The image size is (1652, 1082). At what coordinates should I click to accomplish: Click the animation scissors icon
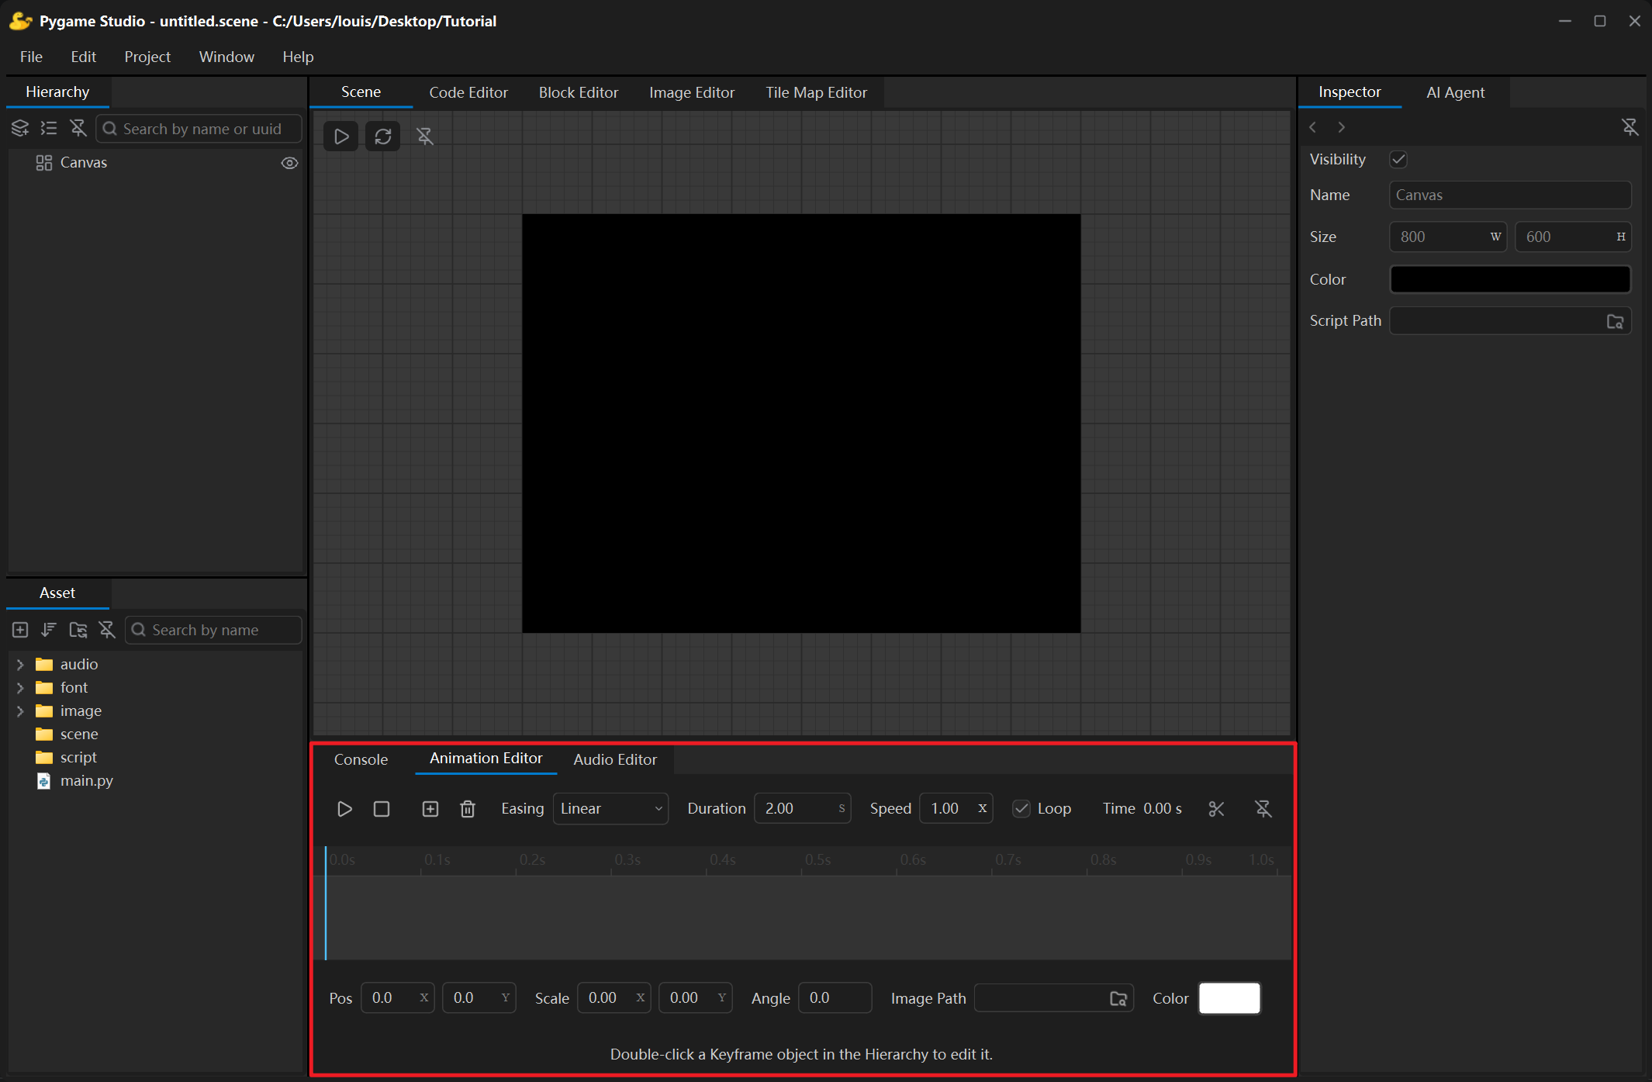1216,809
